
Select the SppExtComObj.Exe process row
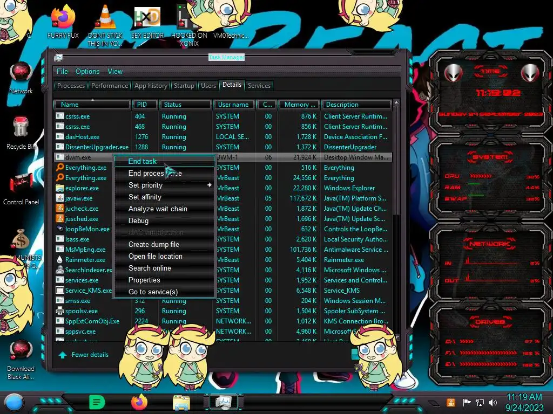[223, 321]
